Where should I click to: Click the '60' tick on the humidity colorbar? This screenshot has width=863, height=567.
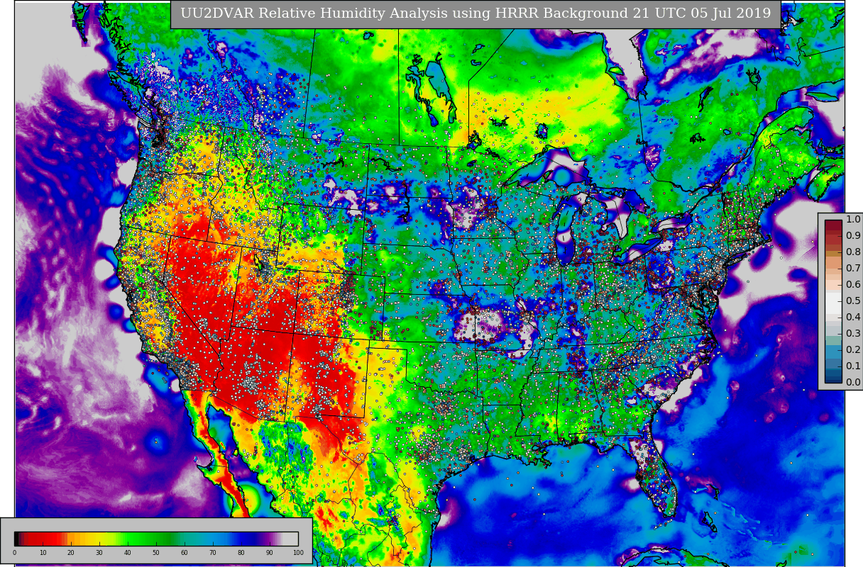point(185,553)
